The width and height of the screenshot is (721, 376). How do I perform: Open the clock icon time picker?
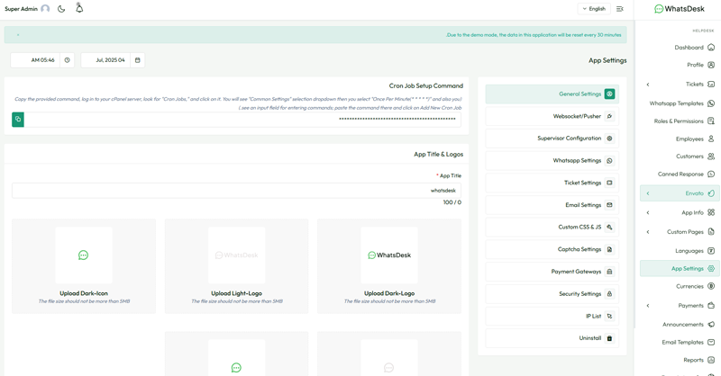(x=67, y=60)
